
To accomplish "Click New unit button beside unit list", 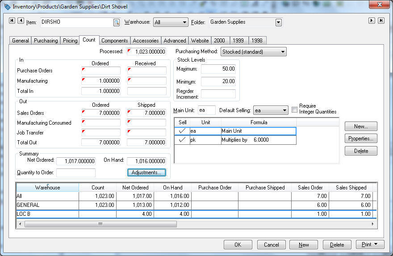I will pos(361,126).
